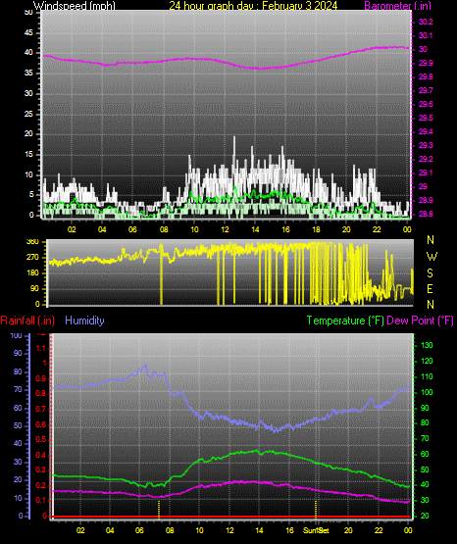Click the sunrise marker line near 07 hours
Image resolution: width=457 pixels, height=544 pixels.
tap(159, 509)
